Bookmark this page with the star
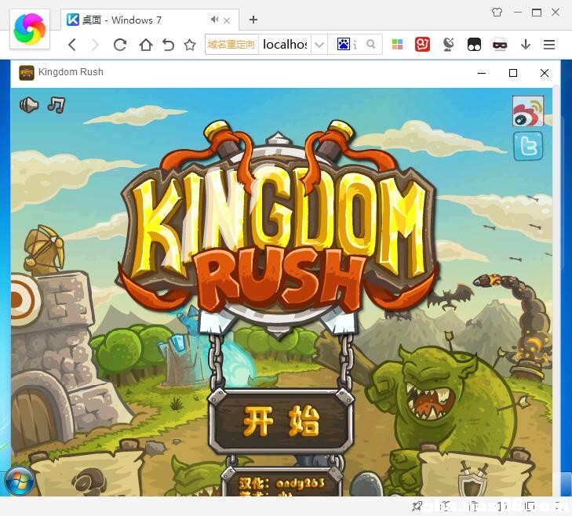 tap(190, 45)
